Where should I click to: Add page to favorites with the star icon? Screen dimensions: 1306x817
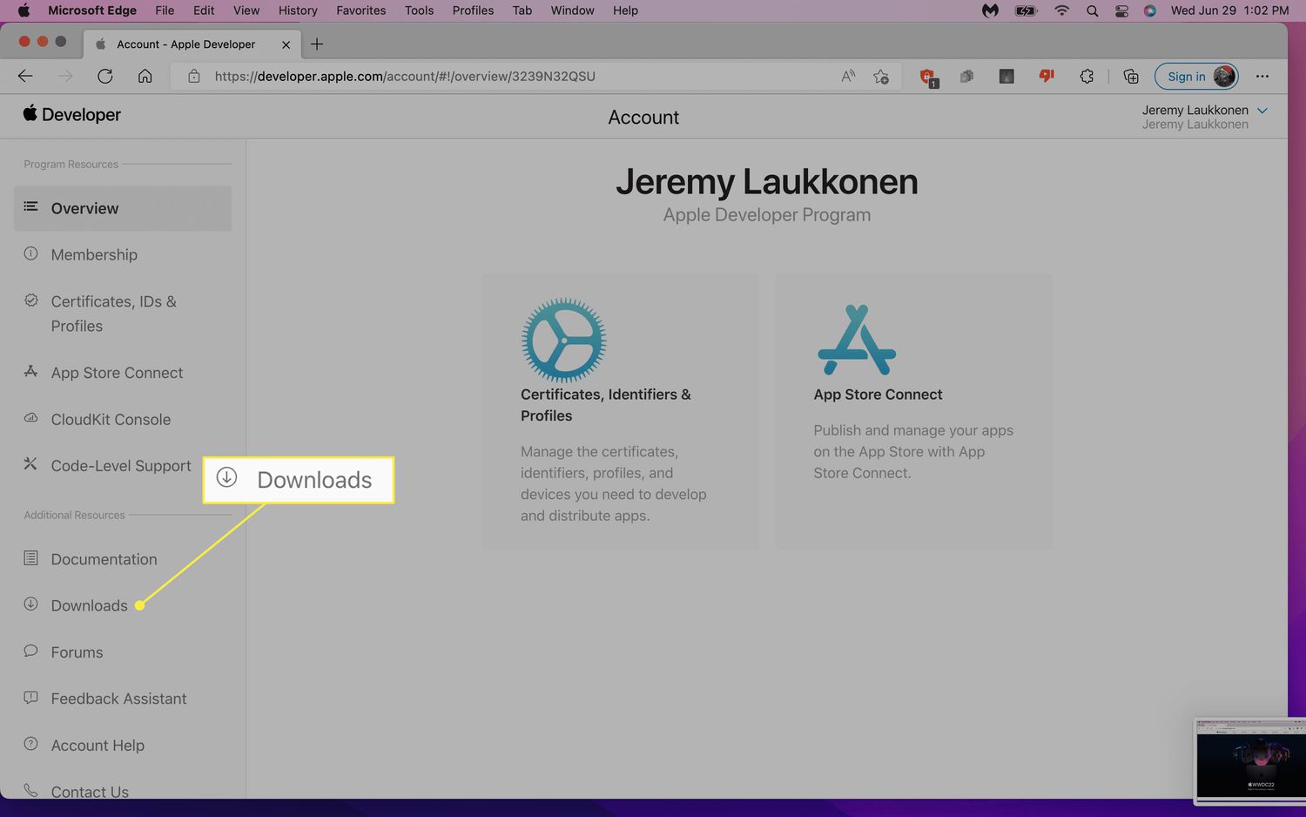coord(881,77)
